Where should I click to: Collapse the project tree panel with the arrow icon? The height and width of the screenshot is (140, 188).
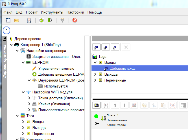(5, 39)
